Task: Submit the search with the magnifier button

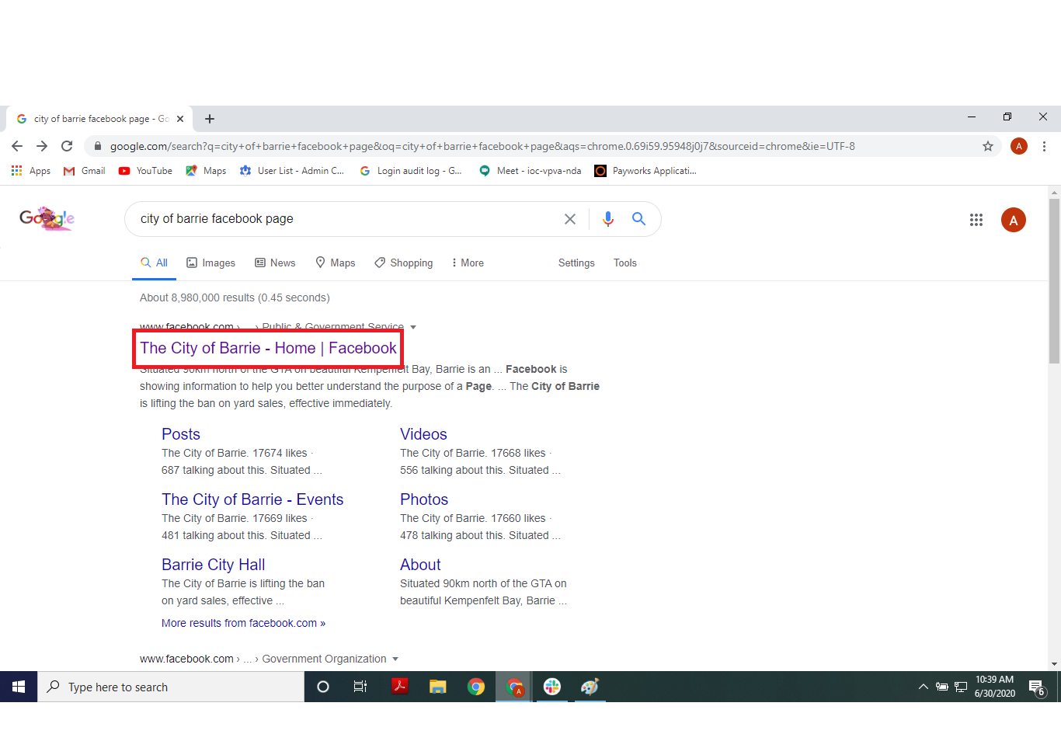Action: [x=638, y=219]
